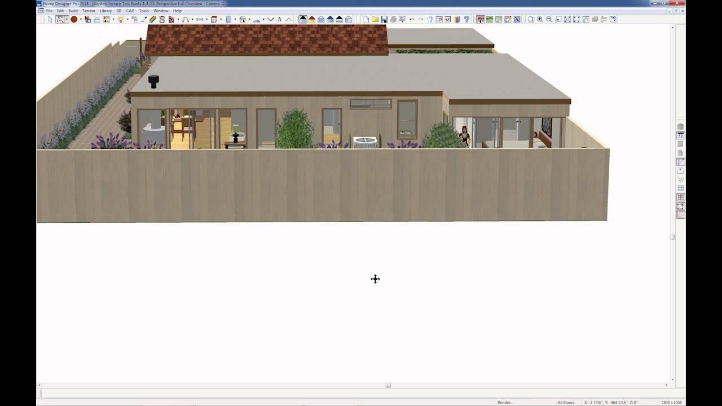Click the red circle tool in toolbar
The height and width of the screenshot is (406, 722).
pyautogui.click(x=74, y=19)
